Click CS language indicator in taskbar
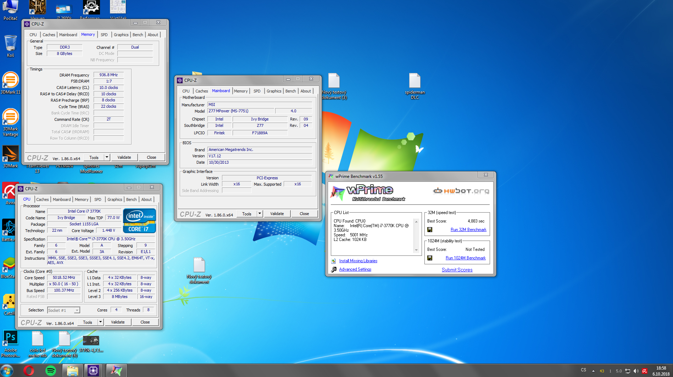Viewport: 673px width, 377px height. pos(584,370)
